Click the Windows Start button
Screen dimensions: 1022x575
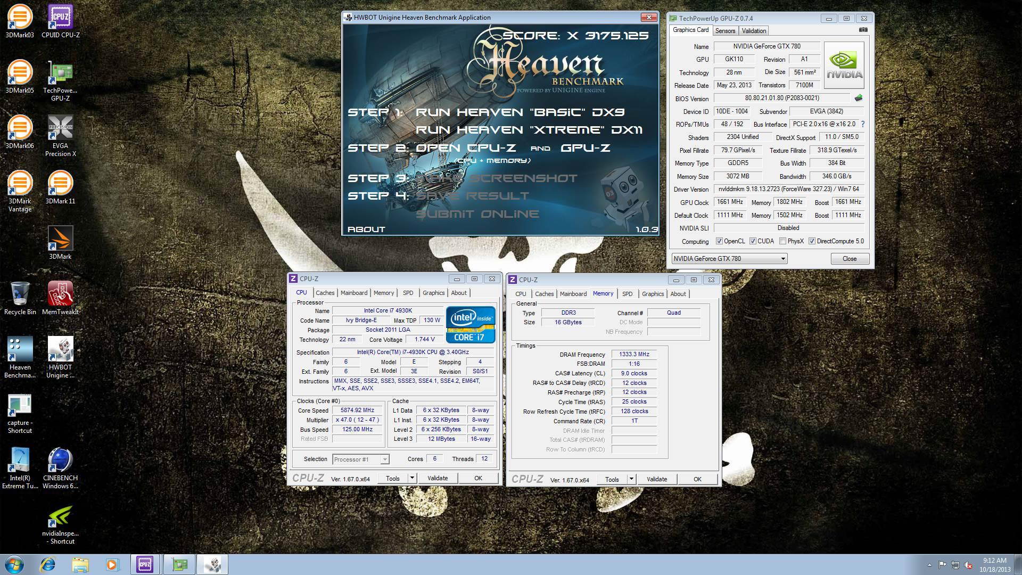click(x=14, y=564)
